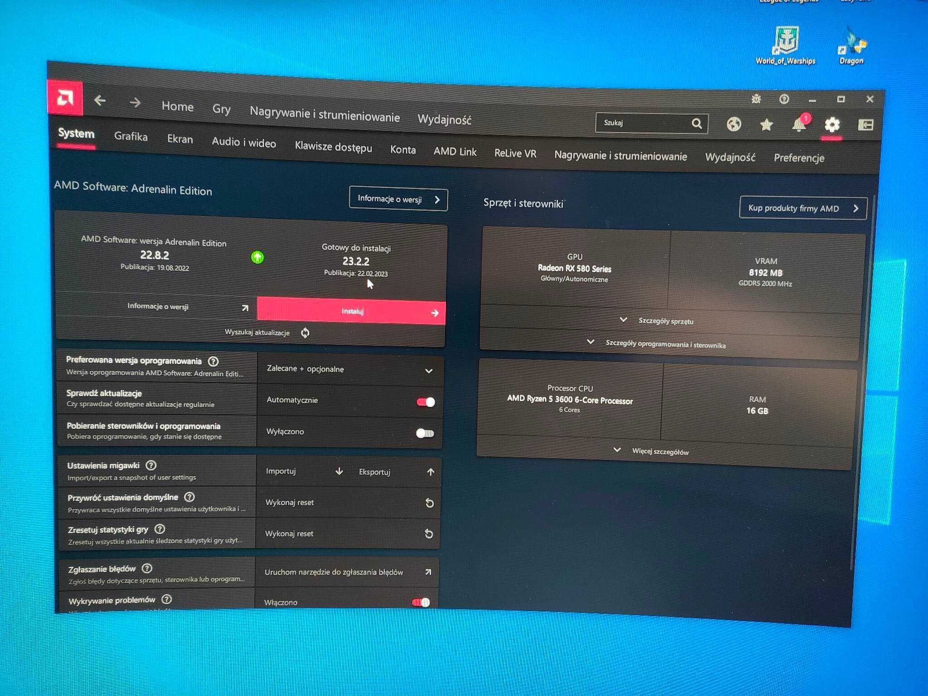Open the Preferencje tab
928x696 pixels.
[799, 158]
